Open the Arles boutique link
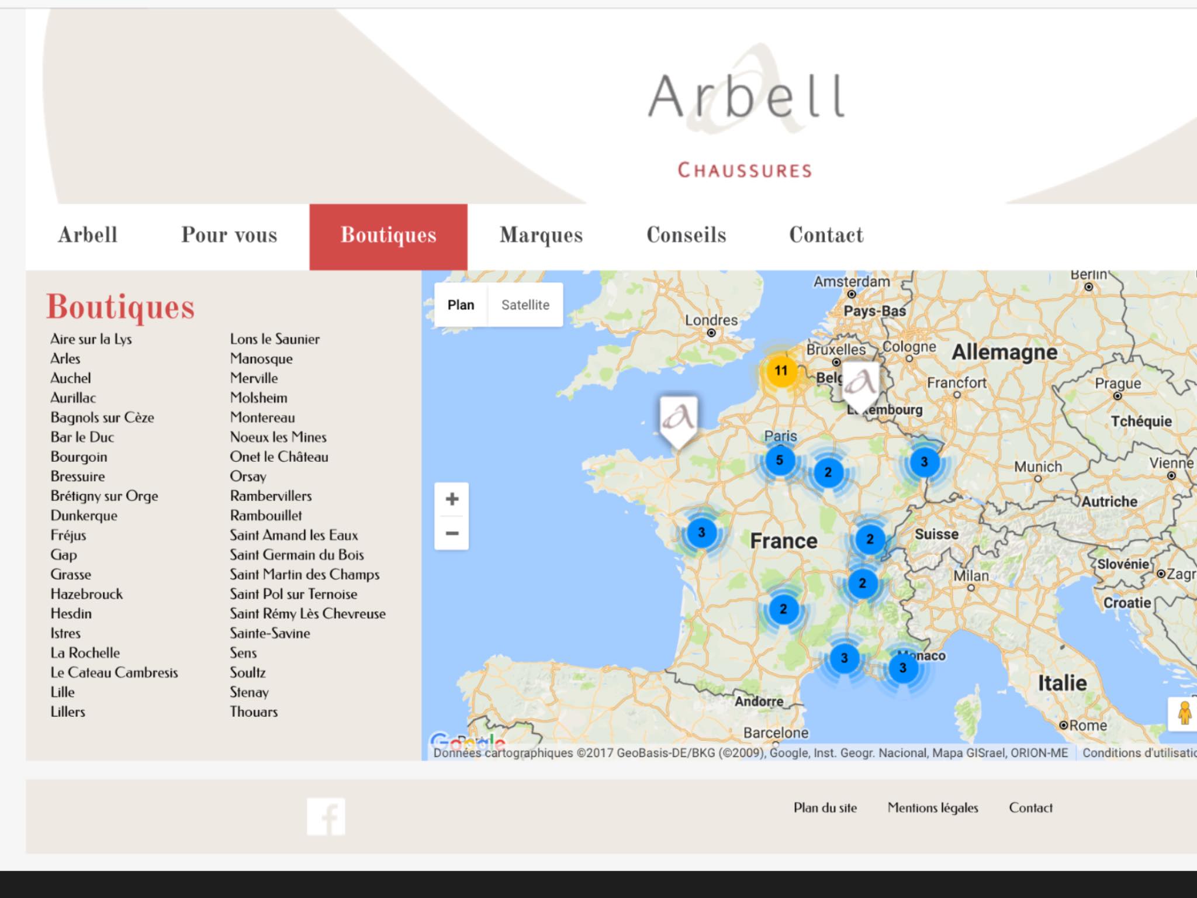The image size is (1197, 898). click(x=65, y=359)
